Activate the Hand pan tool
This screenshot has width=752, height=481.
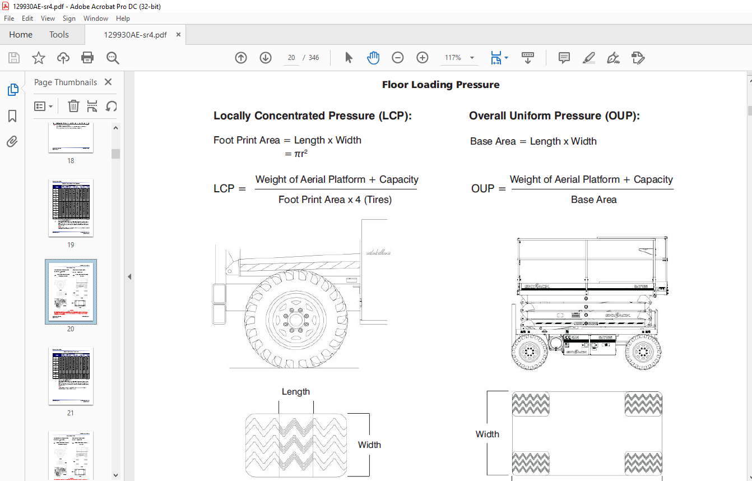[x=373, y=58]
